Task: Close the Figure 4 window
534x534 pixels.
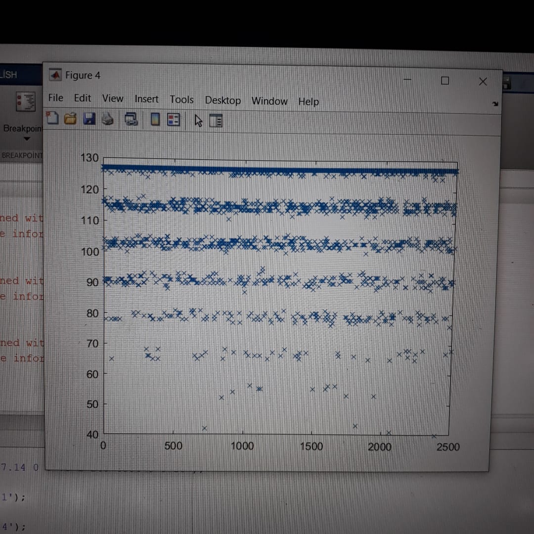Action: coord(483,82)
